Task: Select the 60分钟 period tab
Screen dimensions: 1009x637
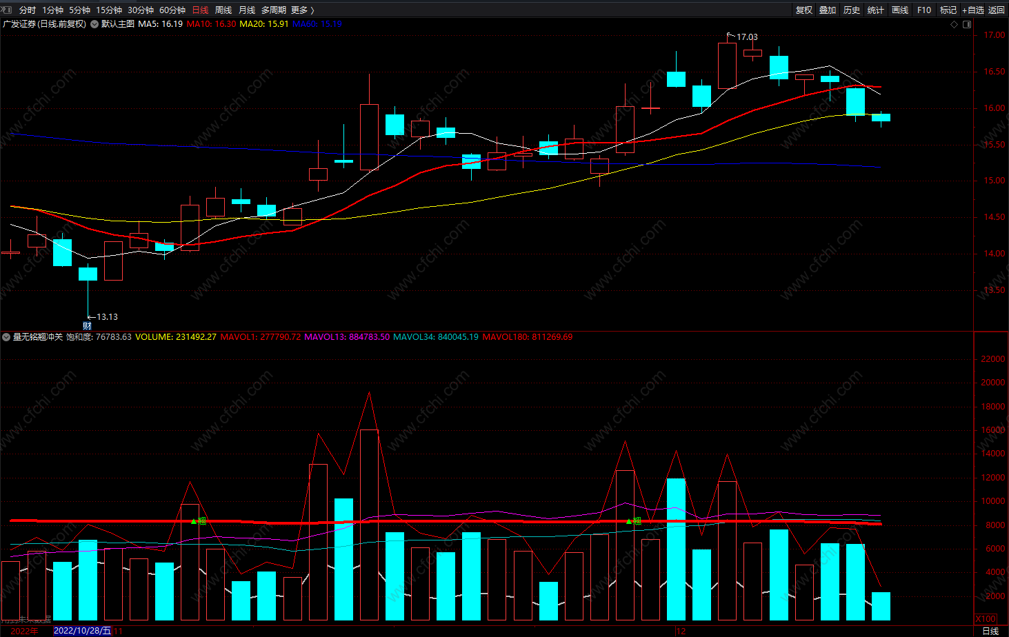Action: pyautogui.click(x=172, y=10)
